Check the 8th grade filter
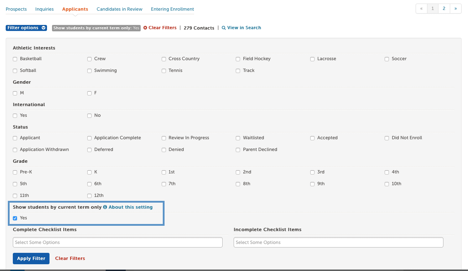468x271 pixels. coord(238,184)
